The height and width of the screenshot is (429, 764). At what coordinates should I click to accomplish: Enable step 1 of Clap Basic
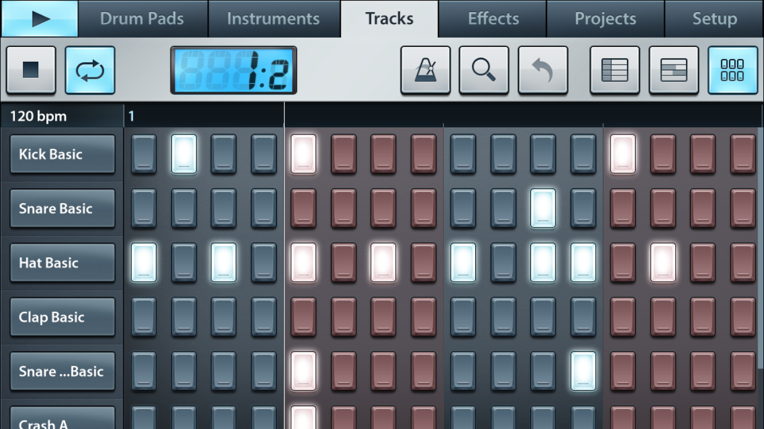click(x=144, y=317)
